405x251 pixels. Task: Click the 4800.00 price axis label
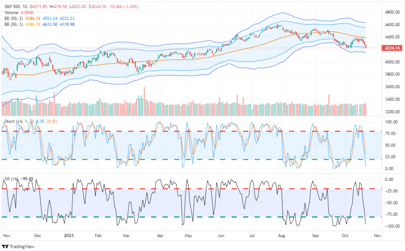392,12
